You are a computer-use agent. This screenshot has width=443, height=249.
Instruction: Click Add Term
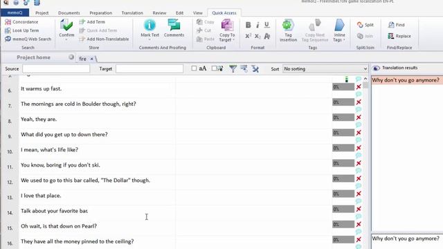(92, 21)
